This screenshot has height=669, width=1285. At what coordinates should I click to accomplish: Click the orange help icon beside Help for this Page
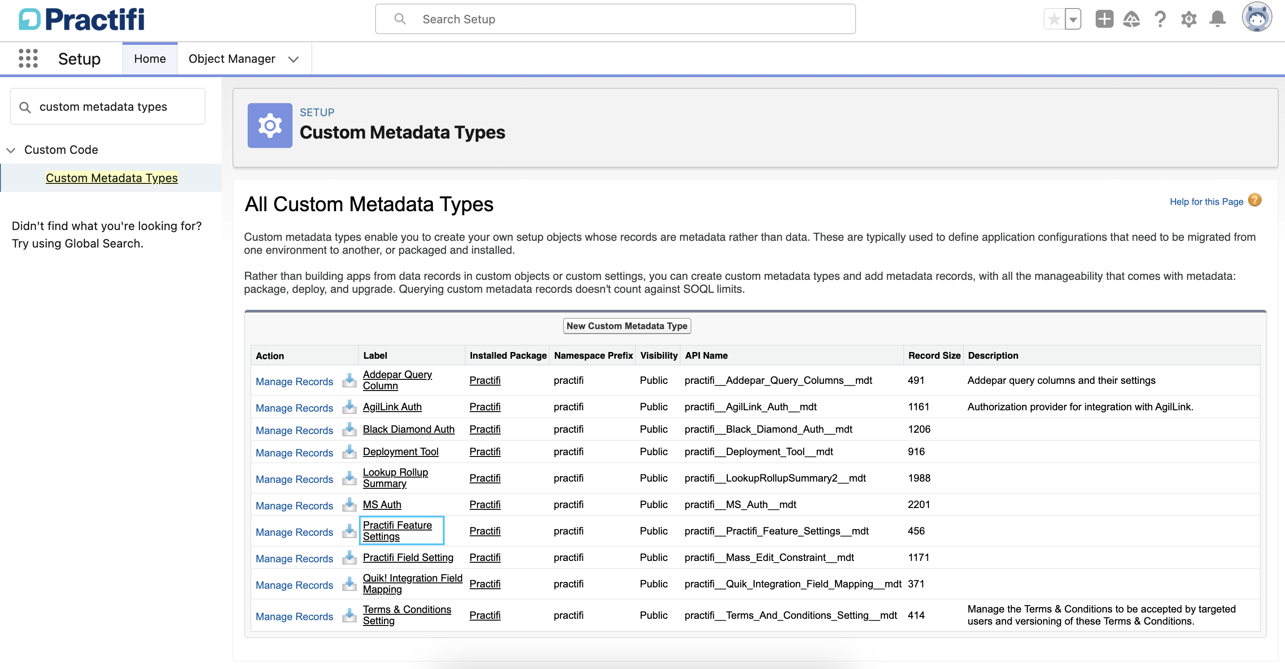point(1255,200)
